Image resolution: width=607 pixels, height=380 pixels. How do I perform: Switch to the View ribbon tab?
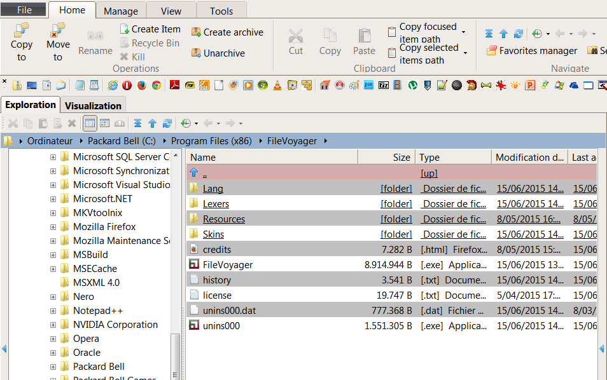(171, 11)
